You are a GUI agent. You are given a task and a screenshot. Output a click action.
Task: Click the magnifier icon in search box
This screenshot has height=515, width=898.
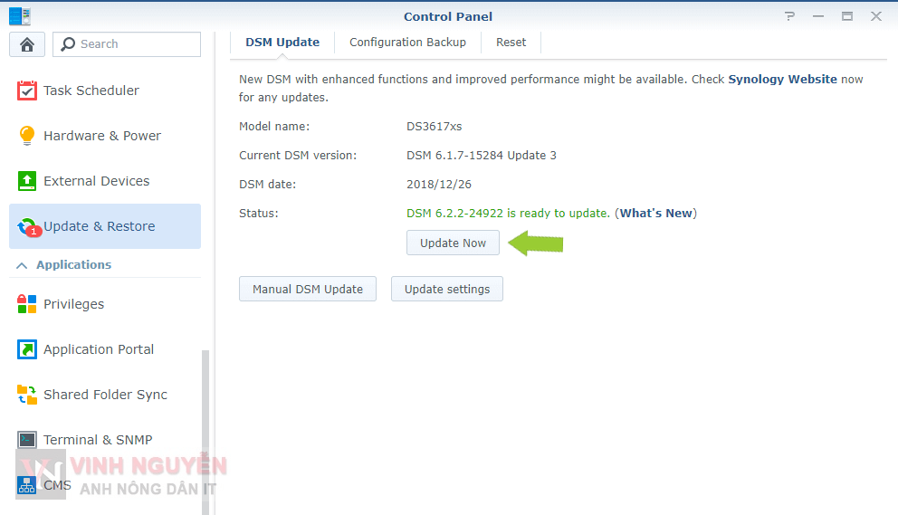tap(68, 44)
